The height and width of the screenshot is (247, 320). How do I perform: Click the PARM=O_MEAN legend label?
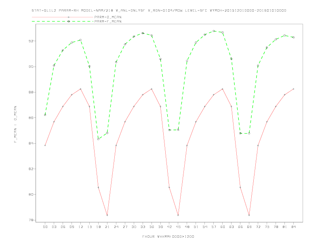click(108, 17)
